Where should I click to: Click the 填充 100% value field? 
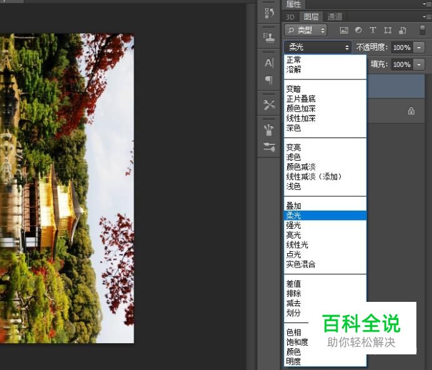click(x=402, y=64)
